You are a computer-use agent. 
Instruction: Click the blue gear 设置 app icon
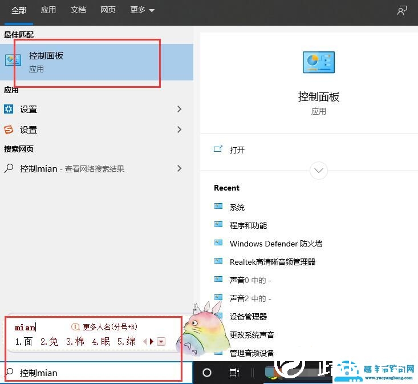coord(9,109)
